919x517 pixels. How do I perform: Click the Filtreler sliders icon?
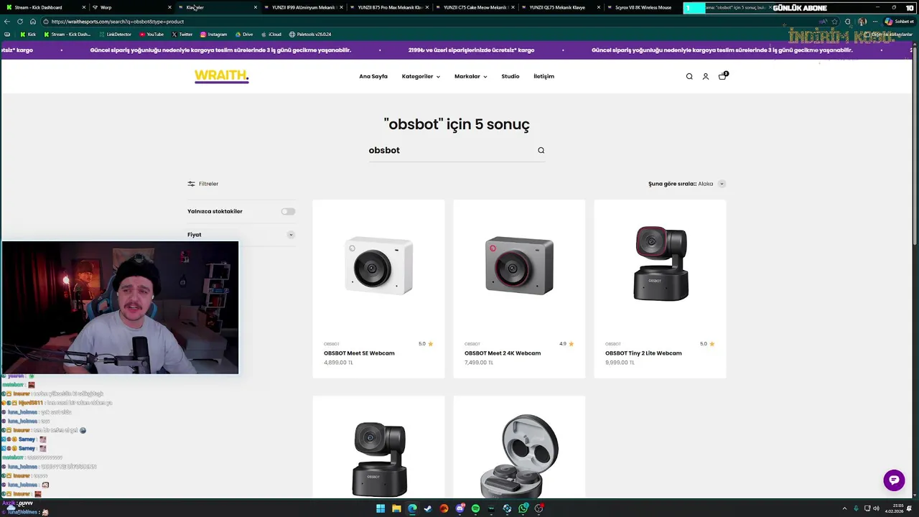(191, 184)
